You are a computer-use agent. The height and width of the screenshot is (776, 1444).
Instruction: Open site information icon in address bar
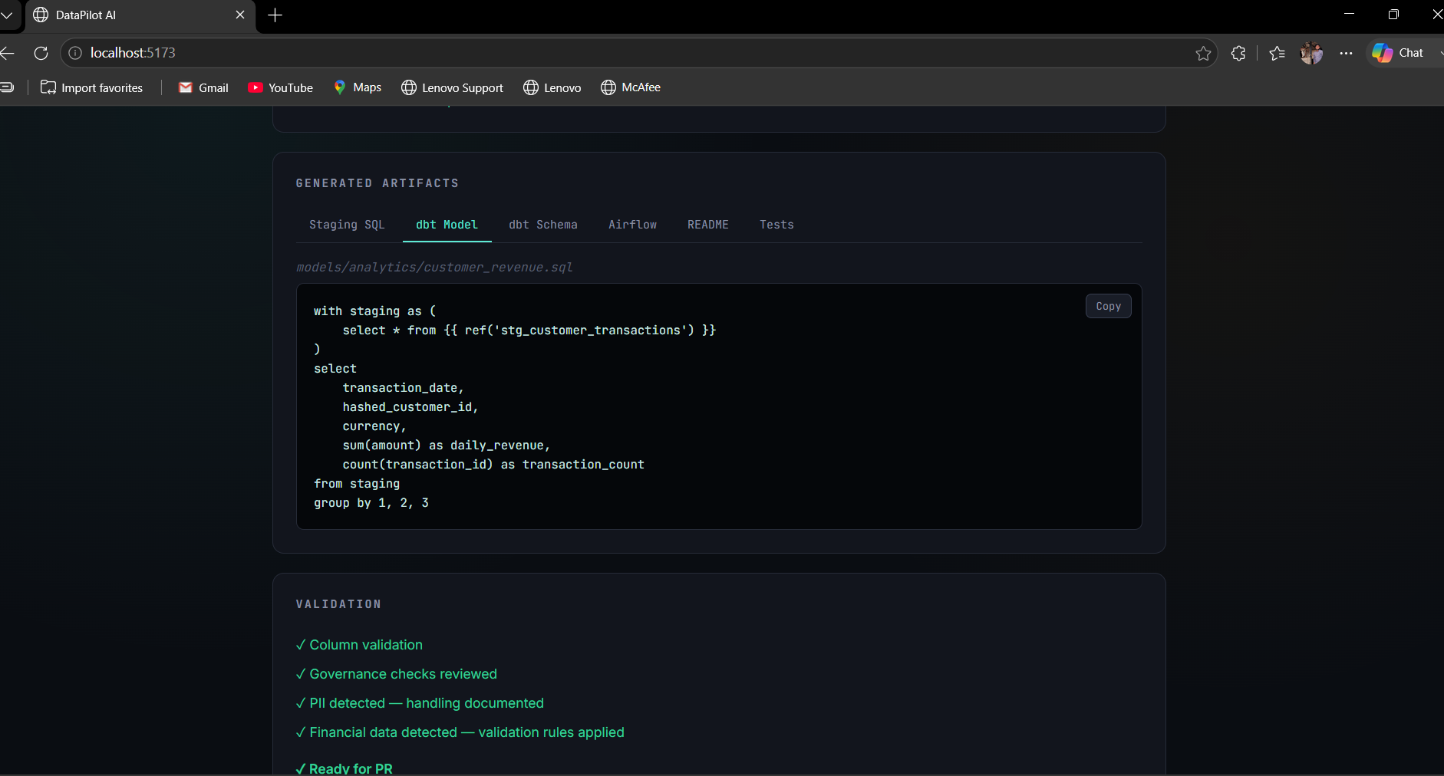75,53
